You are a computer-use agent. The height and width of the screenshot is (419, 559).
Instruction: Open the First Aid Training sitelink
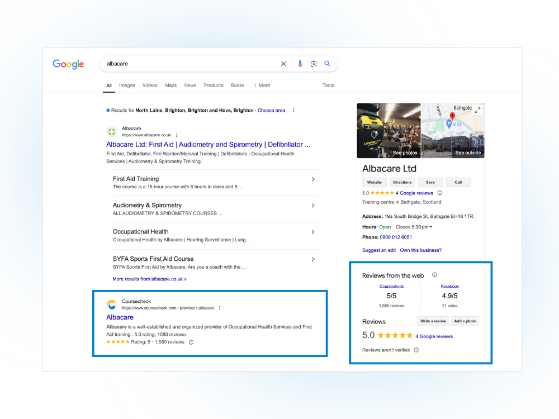pos(135,179)
